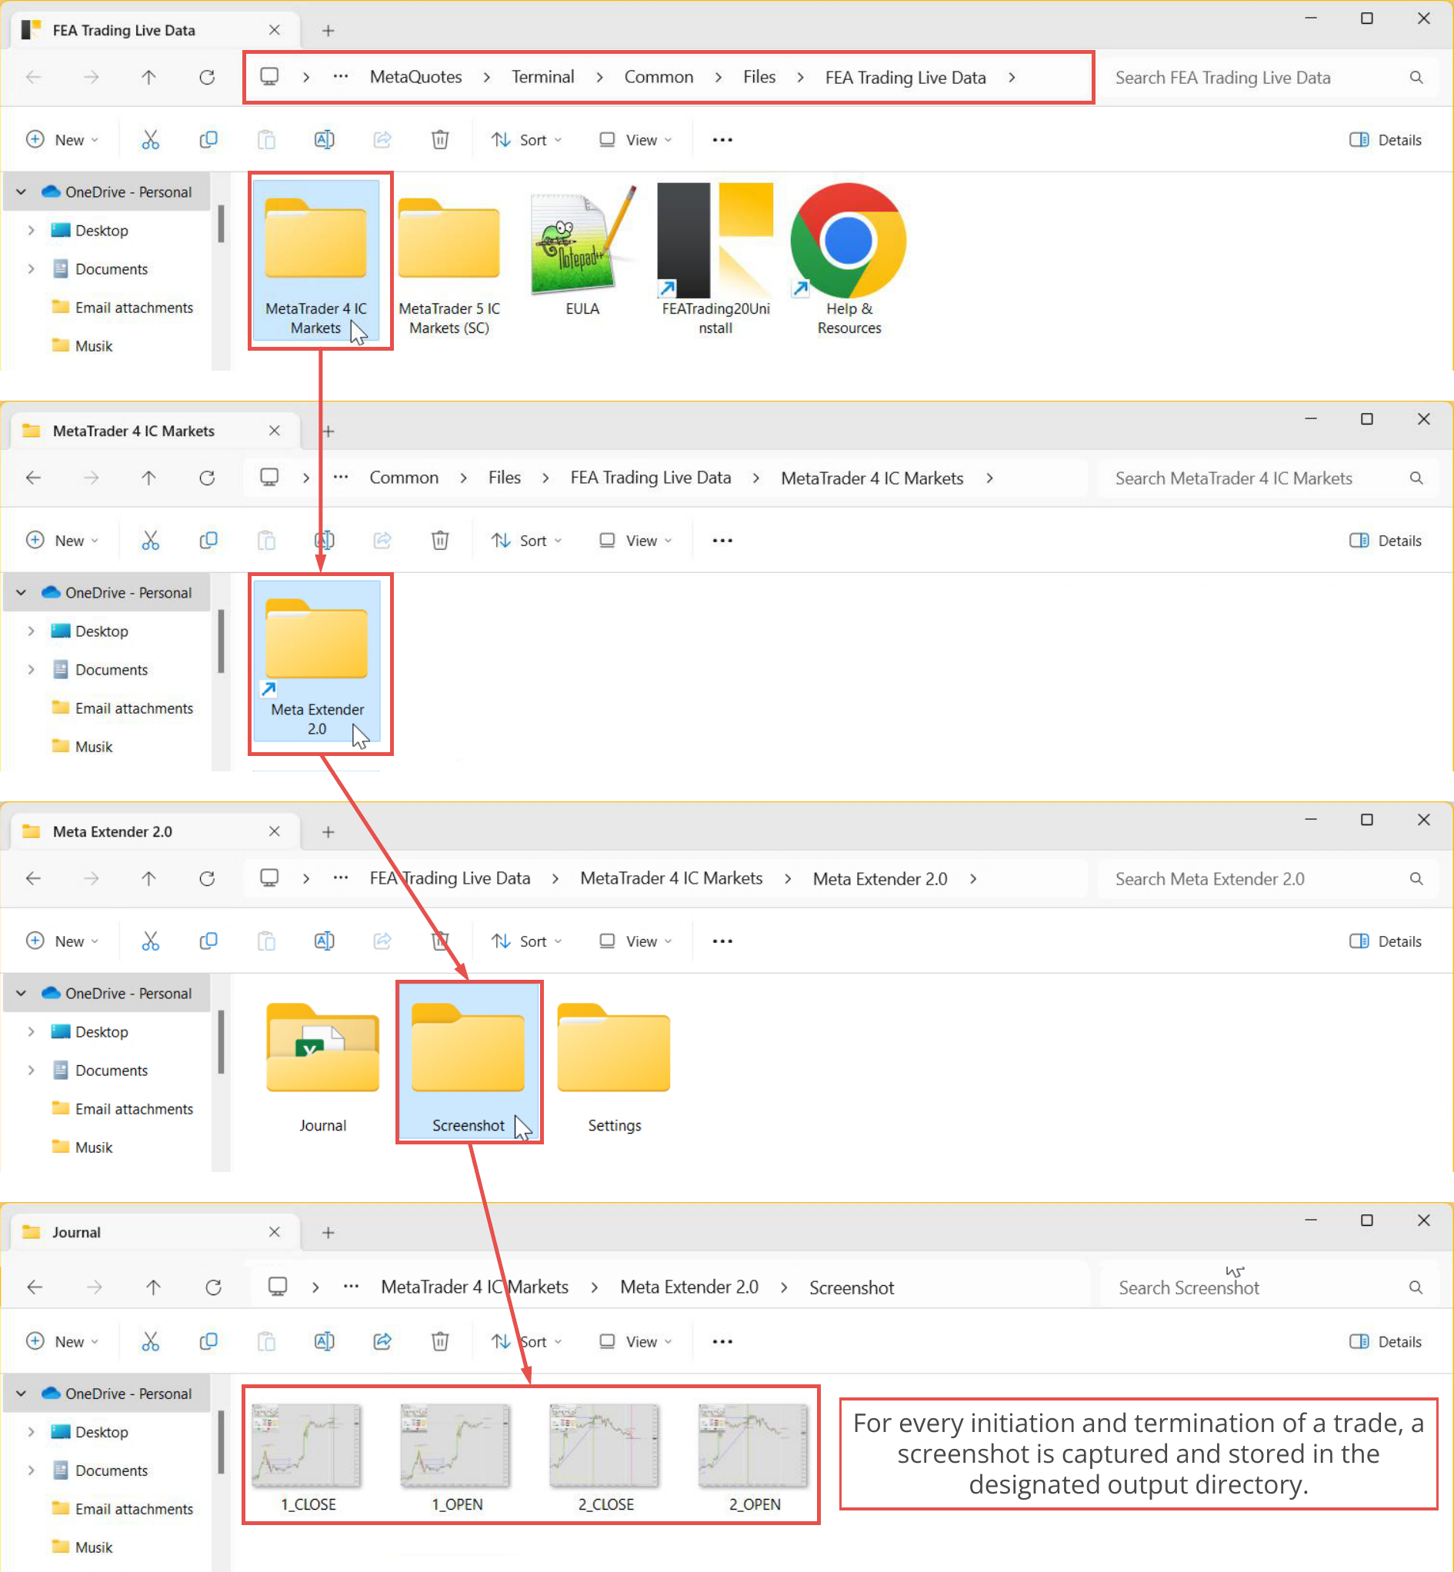Click the Meta Extender 2.0 window tab

click(155, 831)
